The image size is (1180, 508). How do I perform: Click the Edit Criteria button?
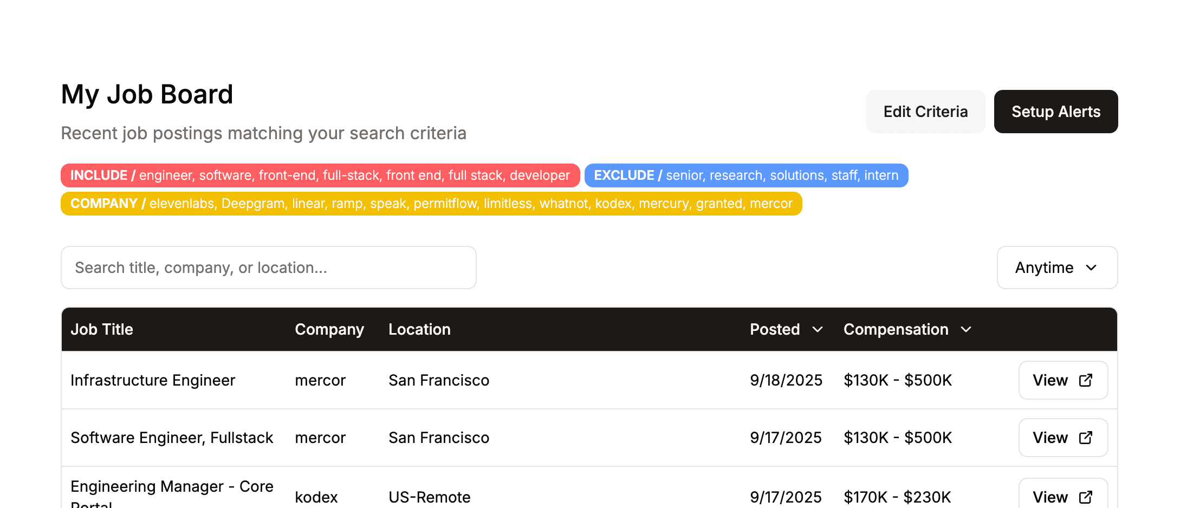925,111
